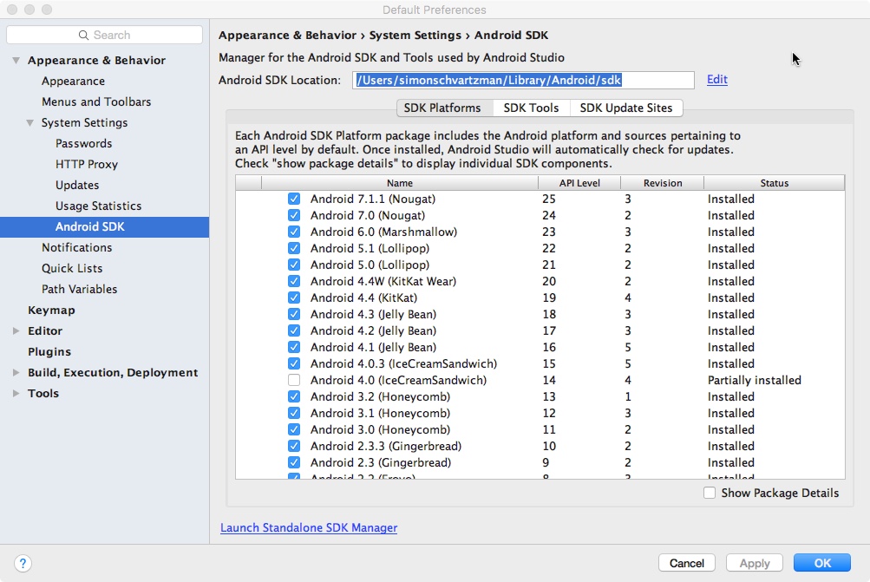
Task: Click Edit link for SDK location
Action: [716, 80]
